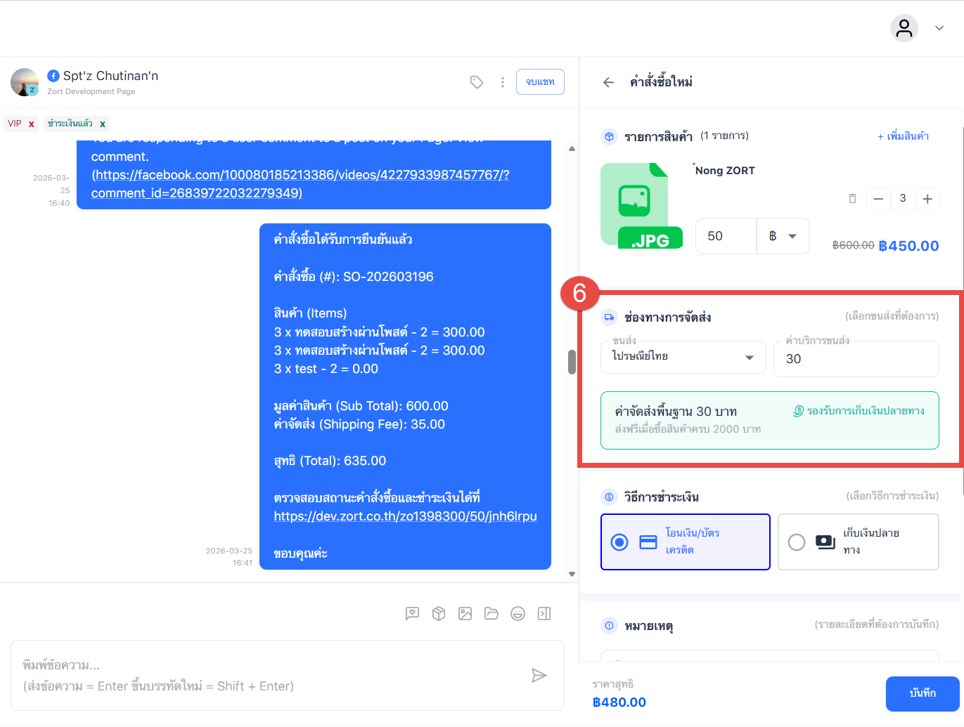Remove the VIP tag
964x727 pixels.
coord(31,124)
